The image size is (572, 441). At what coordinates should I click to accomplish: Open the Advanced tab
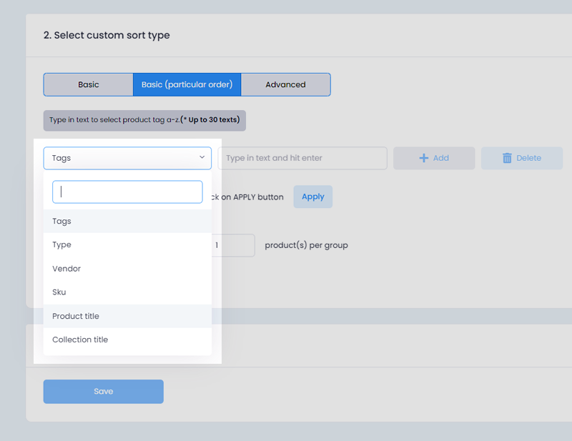click(285, 84)
